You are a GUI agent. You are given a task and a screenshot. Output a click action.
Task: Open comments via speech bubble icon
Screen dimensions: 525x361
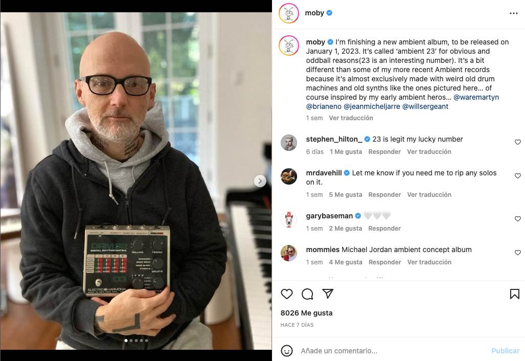[307, 294]
